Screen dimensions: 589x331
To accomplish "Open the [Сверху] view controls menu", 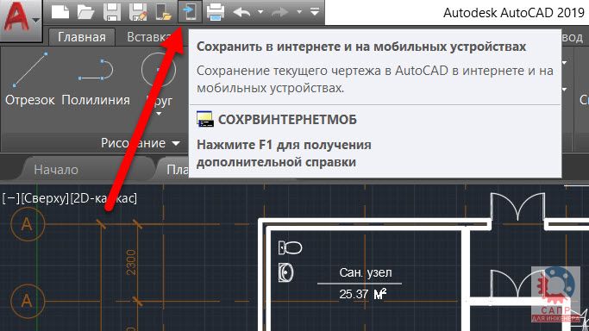I will coord(45,198).
